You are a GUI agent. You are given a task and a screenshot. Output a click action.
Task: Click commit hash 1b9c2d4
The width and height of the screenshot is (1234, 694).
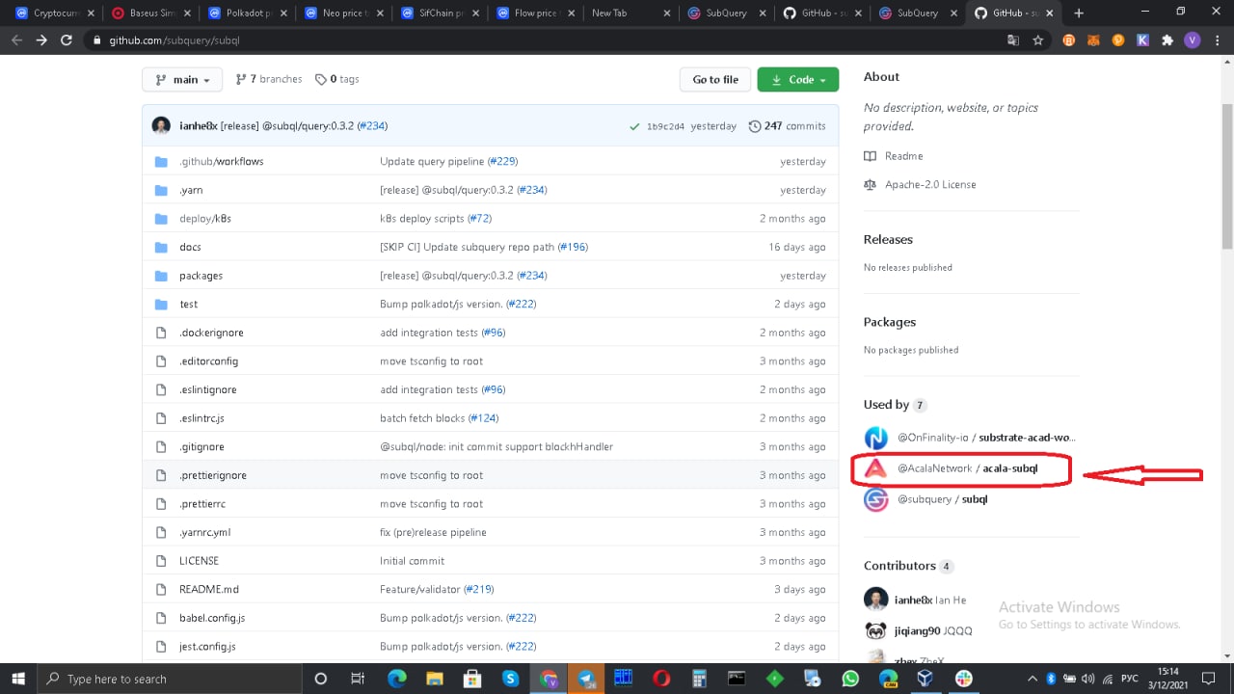(663, 126)
